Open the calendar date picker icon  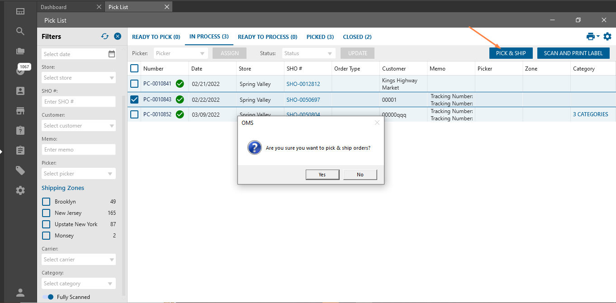point(112,54)
